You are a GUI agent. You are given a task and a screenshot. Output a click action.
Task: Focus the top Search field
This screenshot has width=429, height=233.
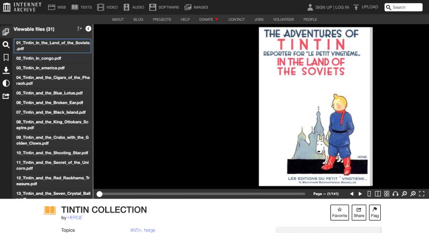coord(403,8)
